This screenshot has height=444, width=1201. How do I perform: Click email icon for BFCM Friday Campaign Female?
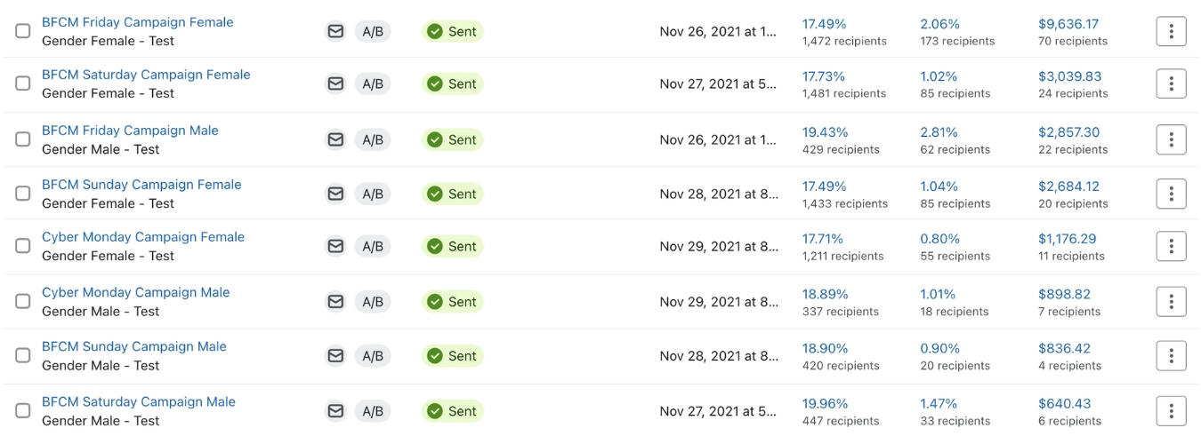tap(335, 31)
